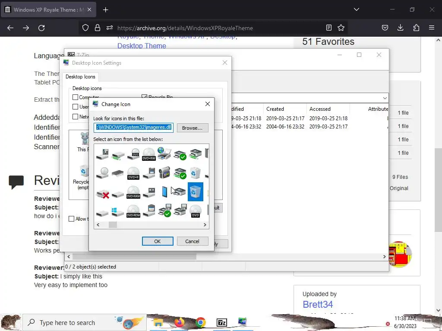
Task: Select the small DVD drive icon in first row
Action: pos(133,154)
